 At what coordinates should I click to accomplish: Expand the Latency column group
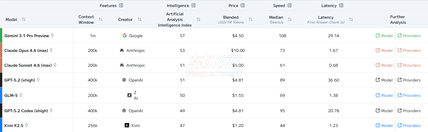(x=341, y=6)
